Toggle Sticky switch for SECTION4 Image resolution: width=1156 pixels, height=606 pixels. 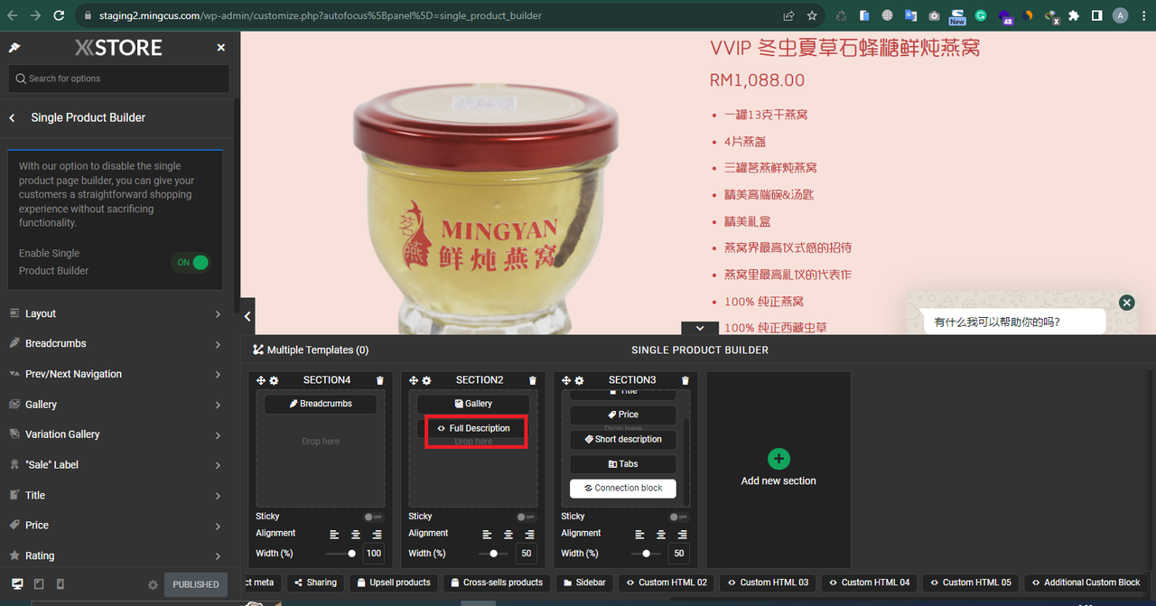point(373,517)
